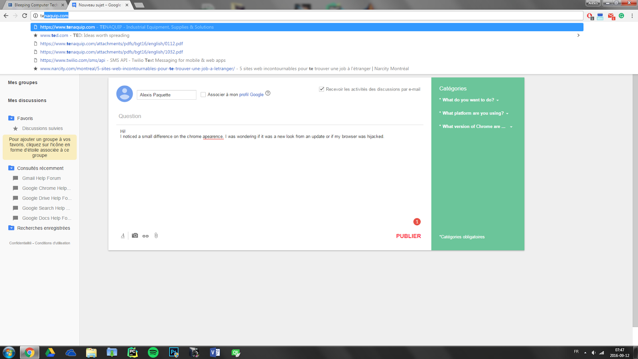Uncheck 'Recevoir les activités des discussions par e-mail'
This screenshot has width=638, height=359.
click(321, 89)
